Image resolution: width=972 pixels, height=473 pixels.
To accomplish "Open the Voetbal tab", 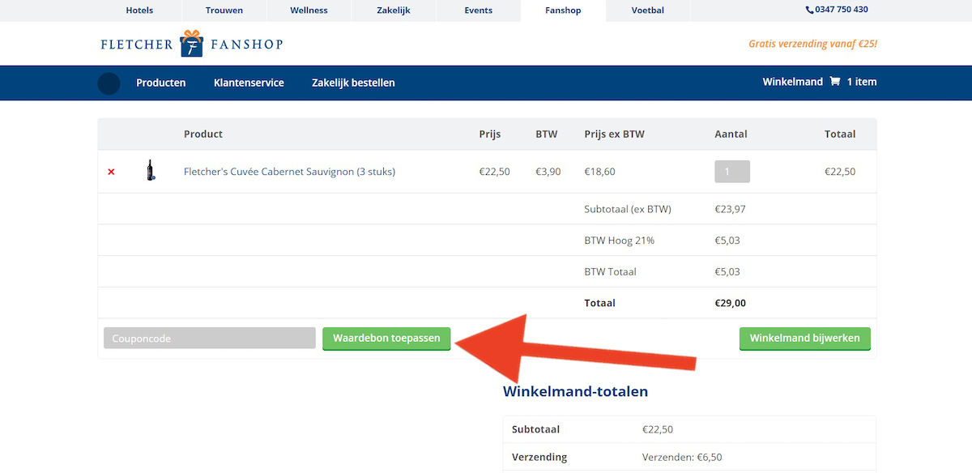I will click(648, 11).
